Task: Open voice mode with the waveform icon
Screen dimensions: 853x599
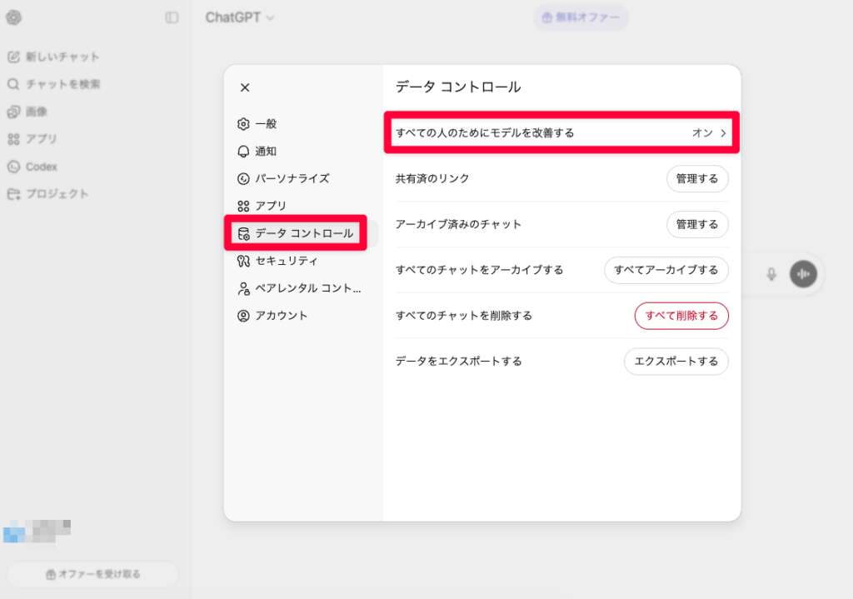Action: [802, 273]
